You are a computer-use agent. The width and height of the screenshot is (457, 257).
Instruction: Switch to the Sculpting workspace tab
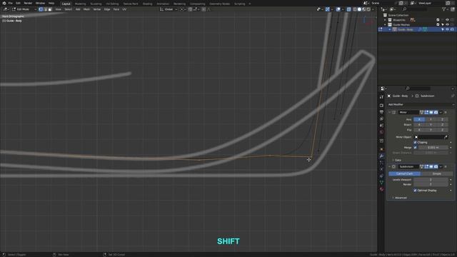[96, 4]
